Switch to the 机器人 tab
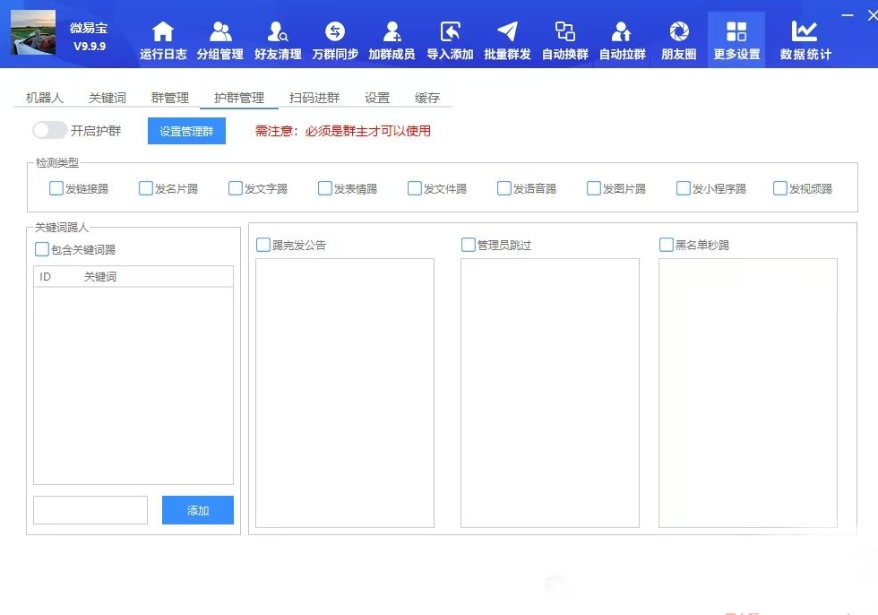This screenshot has width=878, height=615. pos(45,98)
